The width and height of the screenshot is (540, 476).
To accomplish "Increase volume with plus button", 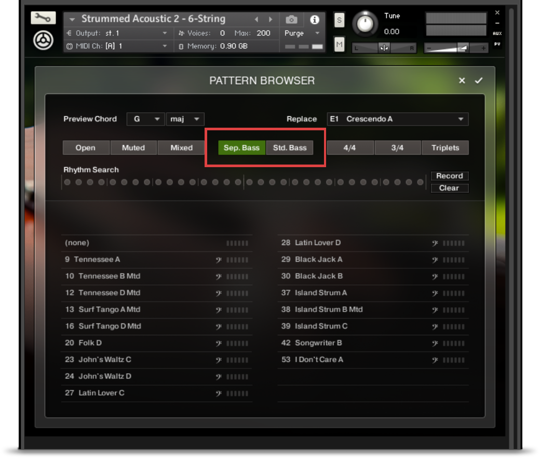I will pos(483,48).
